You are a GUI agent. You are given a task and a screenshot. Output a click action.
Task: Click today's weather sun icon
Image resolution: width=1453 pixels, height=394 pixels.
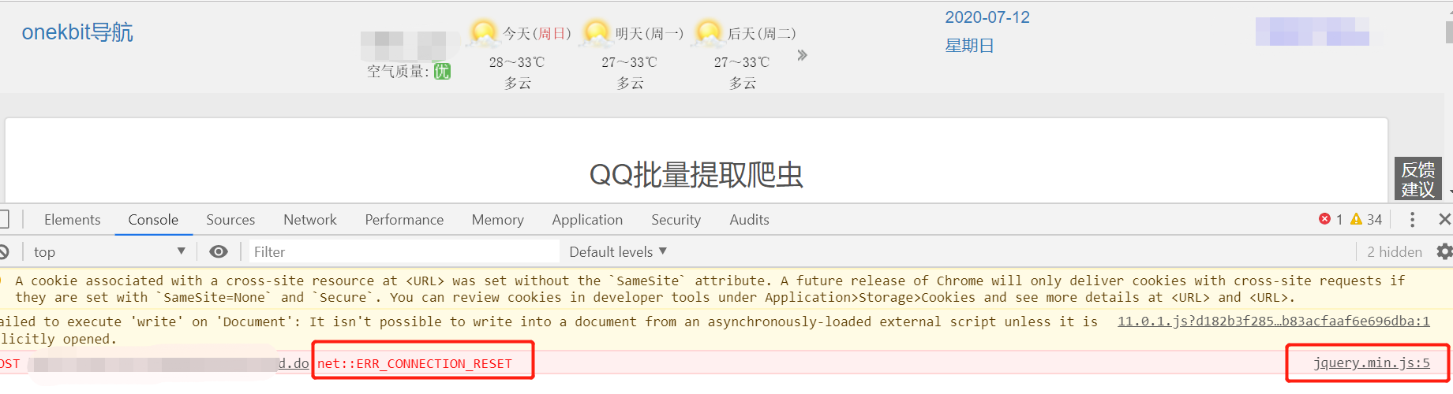point(483,34)
